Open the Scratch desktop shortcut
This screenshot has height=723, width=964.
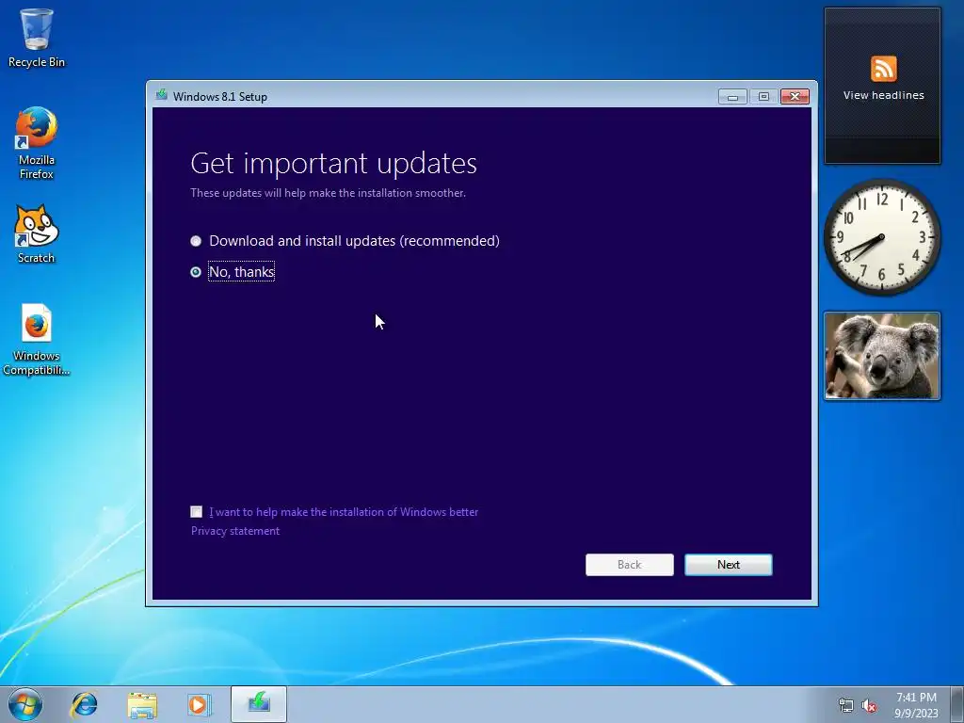(x=37, y=233)
